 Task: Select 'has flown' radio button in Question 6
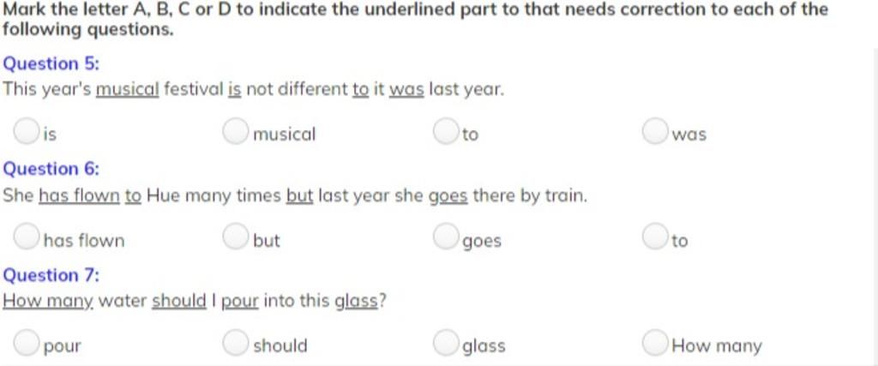pyautogui.click(x=27, y=237)
